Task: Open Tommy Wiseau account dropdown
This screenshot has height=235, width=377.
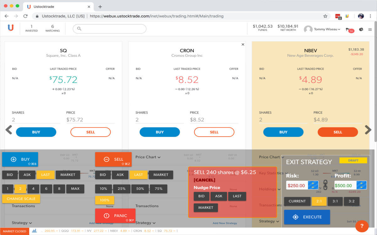Action: (x=327, y=29)
